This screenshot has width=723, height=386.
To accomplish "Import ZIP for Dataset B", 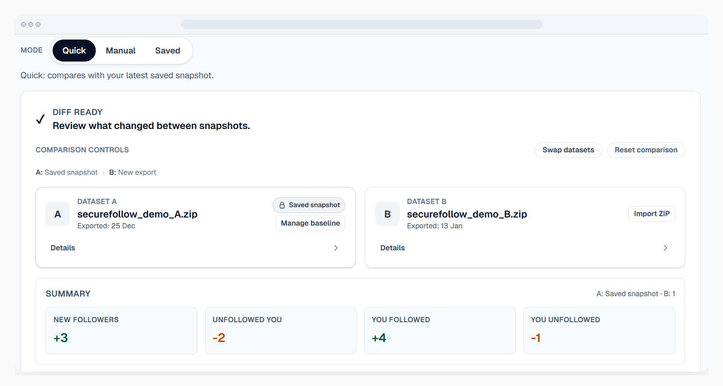I will tap(652, 214).
